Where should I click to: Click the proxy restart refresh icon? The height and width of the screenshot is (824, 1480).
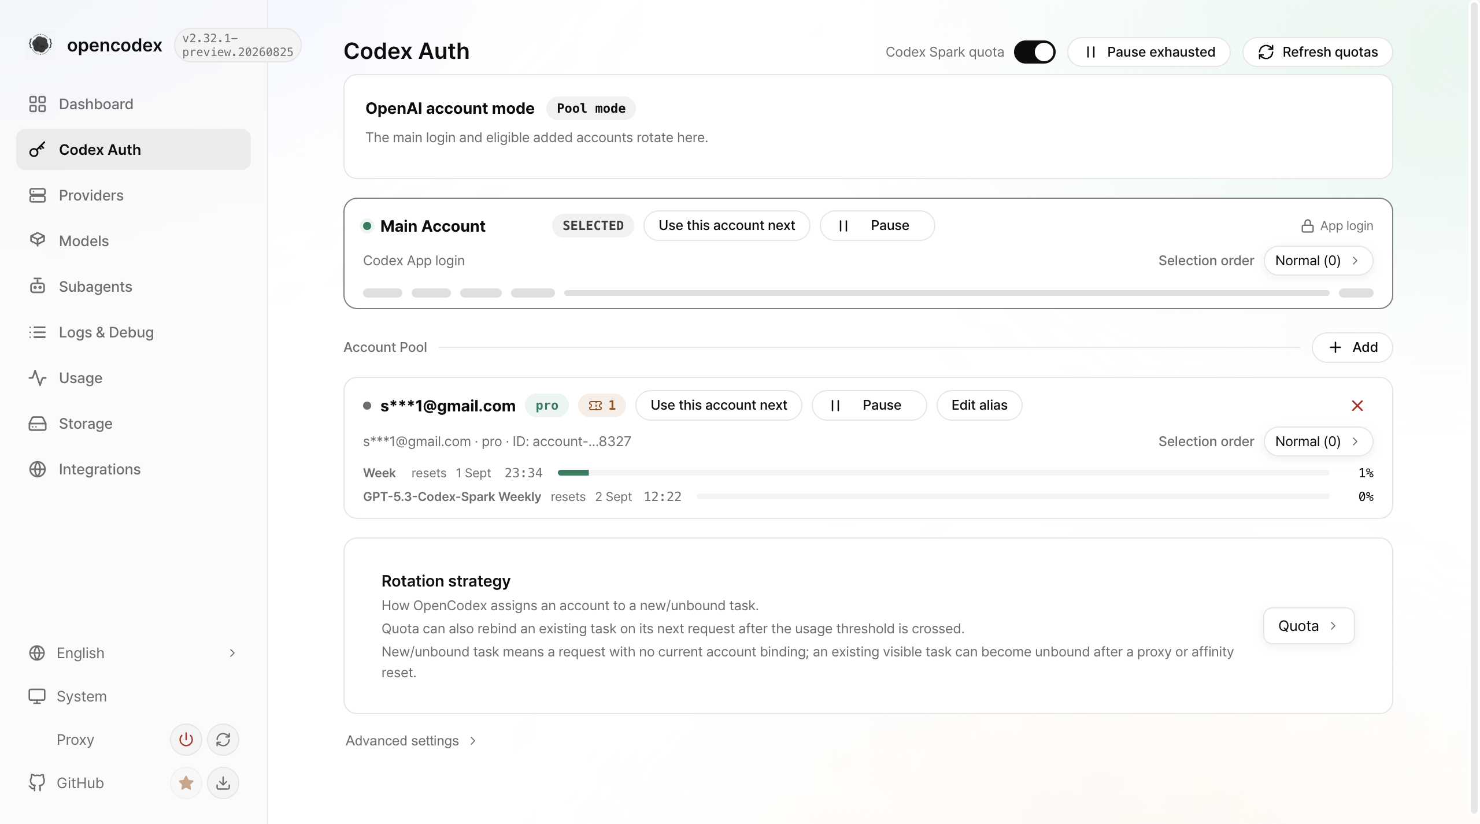[x=223, y=739]
